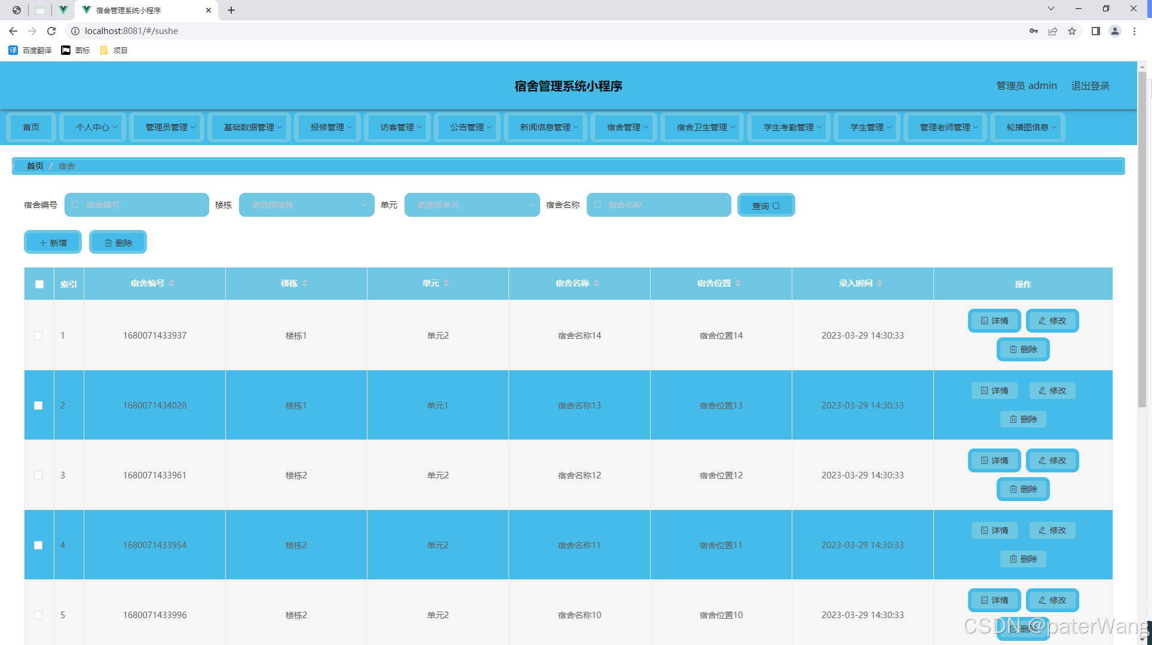Expand the 宿舍管理 menu
The image size is (1152, 645).
624,127
